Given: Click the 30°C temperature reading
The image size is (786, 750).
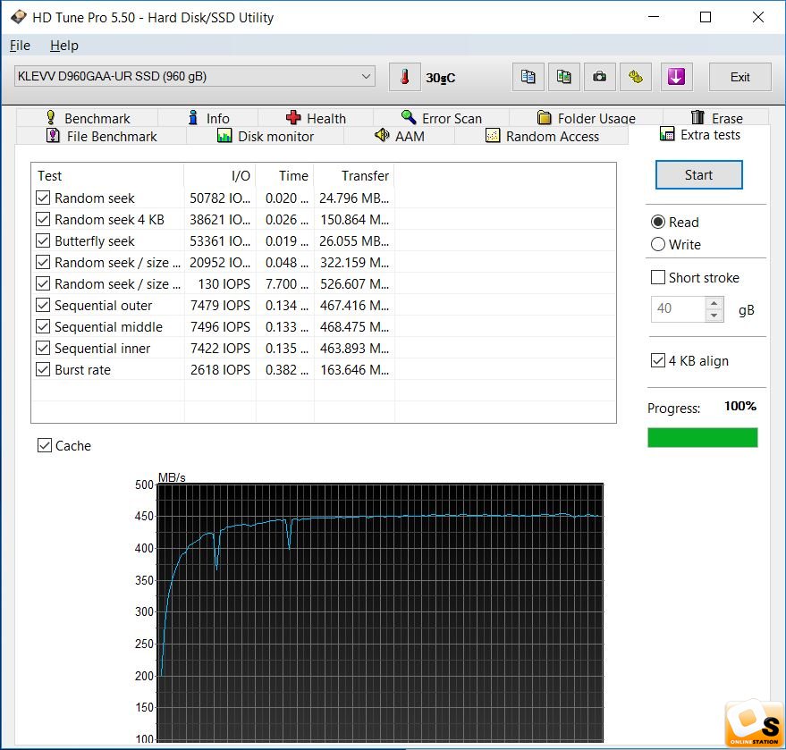Looking at the screenshot, I should tap(440, 78).
